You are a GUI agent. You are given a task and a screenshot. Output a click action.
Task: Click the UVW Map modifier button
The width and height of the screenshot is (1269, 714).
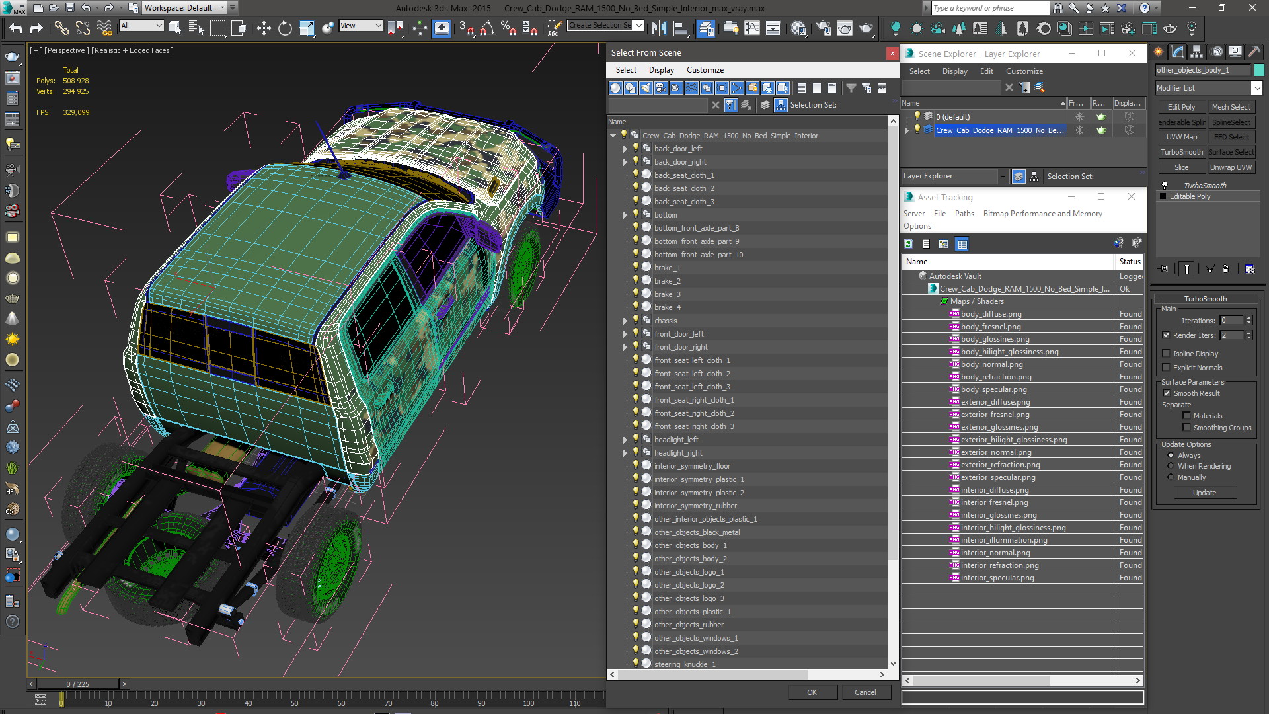pos(1181,138)
